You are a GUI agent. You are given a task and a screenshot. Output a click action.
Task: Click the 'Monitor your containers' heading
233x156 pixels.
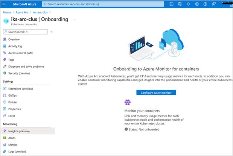point(142,111)
